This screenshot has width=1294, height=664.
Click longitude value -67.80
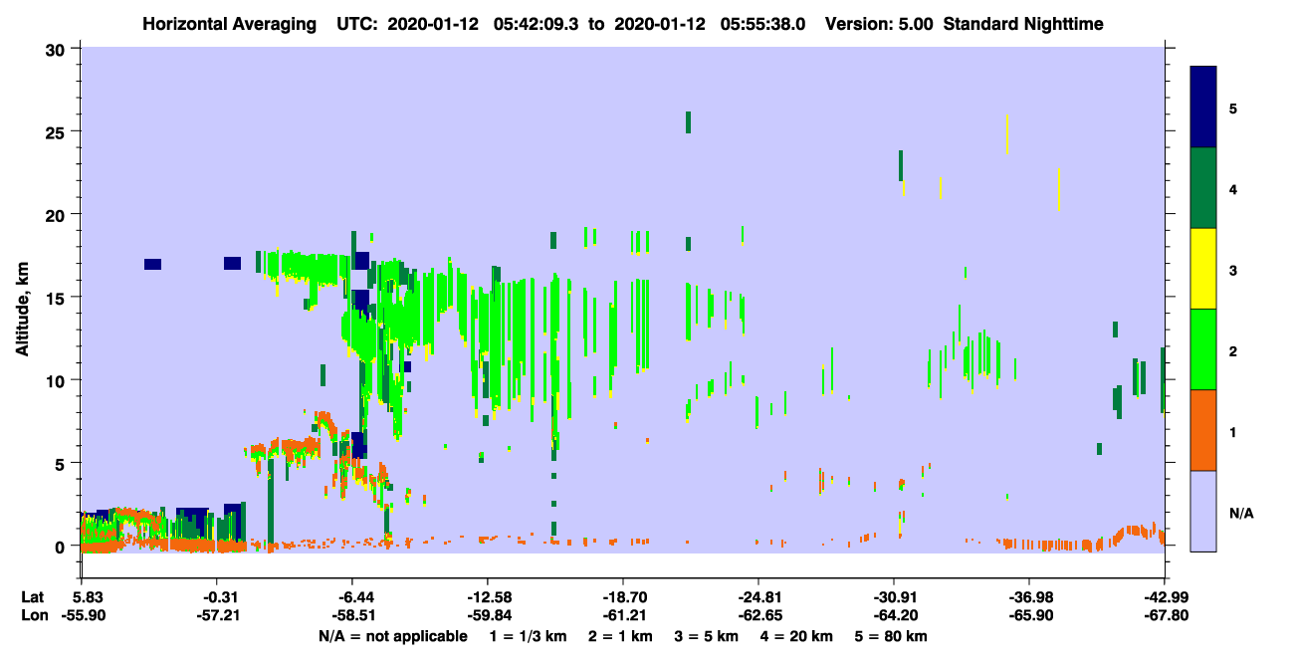point(1165,615)
